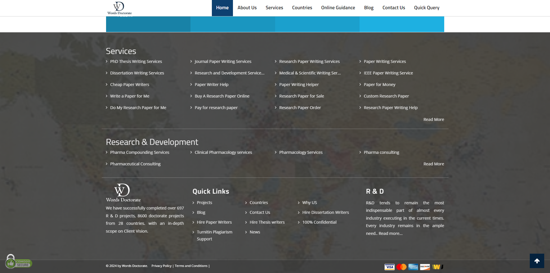Open Clinical Pharmacology services link

coord(223,152)
